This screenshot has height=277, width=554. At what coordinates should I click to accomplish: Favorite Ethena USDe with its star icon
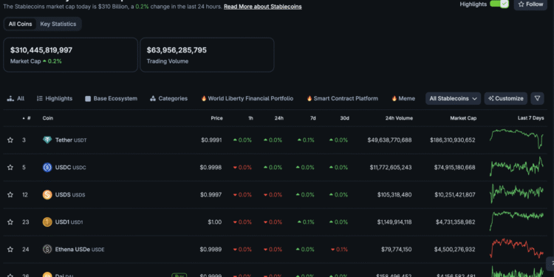click(10, 250)
